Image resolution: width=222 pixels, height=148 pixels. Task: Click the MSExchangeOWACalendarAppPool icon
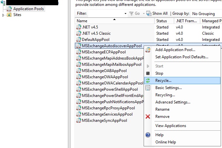point(79,83)
